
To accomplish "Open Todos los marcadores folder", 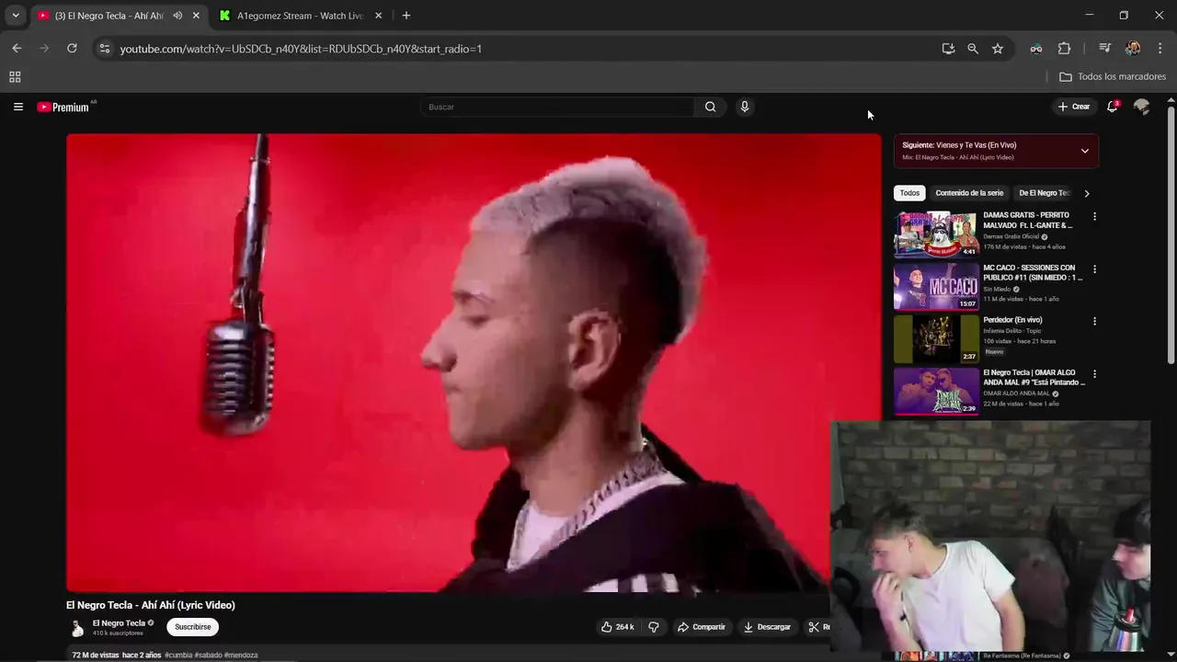I will (x=1113, y=77).
